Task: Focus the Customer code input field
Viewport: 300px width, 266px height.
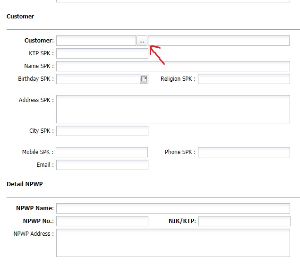Action: pos(96,41)
